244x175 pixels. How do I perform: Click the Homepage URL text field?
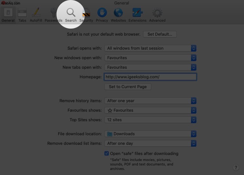150,77
